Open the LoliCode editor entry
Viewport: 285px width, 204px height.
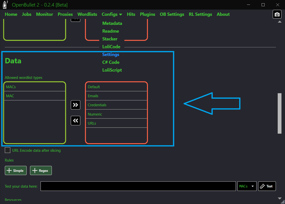click(x=111, y=47)
